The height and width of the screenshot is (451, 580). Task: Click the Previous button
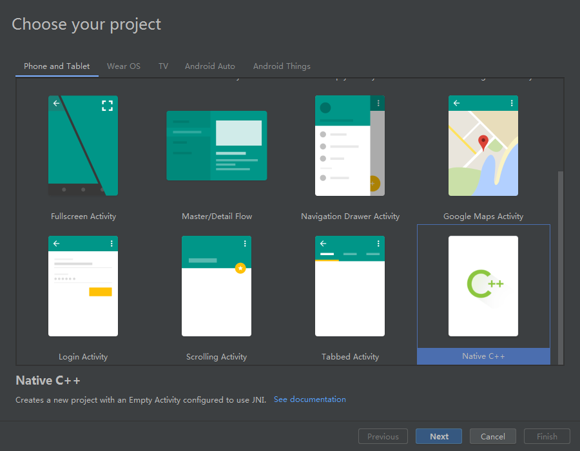pyautogui.click(x=383, y=436)
